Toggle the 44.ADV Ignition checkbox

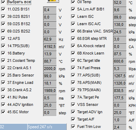tap(3, 104)
